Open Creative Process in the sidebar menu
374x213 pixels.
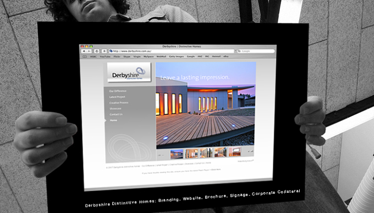tap(119, 103)
